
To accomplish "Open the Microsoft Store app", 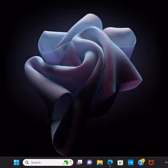I will pyautogui.click(x=120, y=163).
